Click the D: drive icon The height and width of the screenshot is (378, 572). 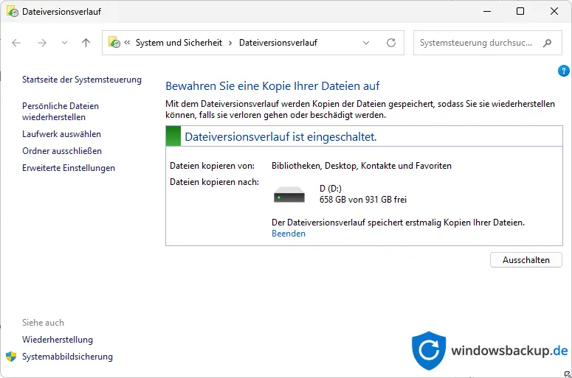[x=289, y=195]
